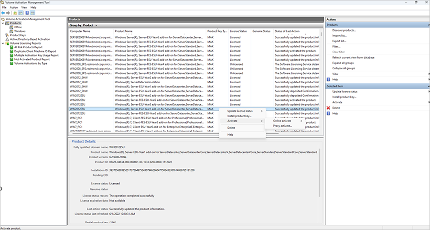Click Discover products... in Actions pane
The height and width of the screenshot is (230, 430).
pos(344,31)
